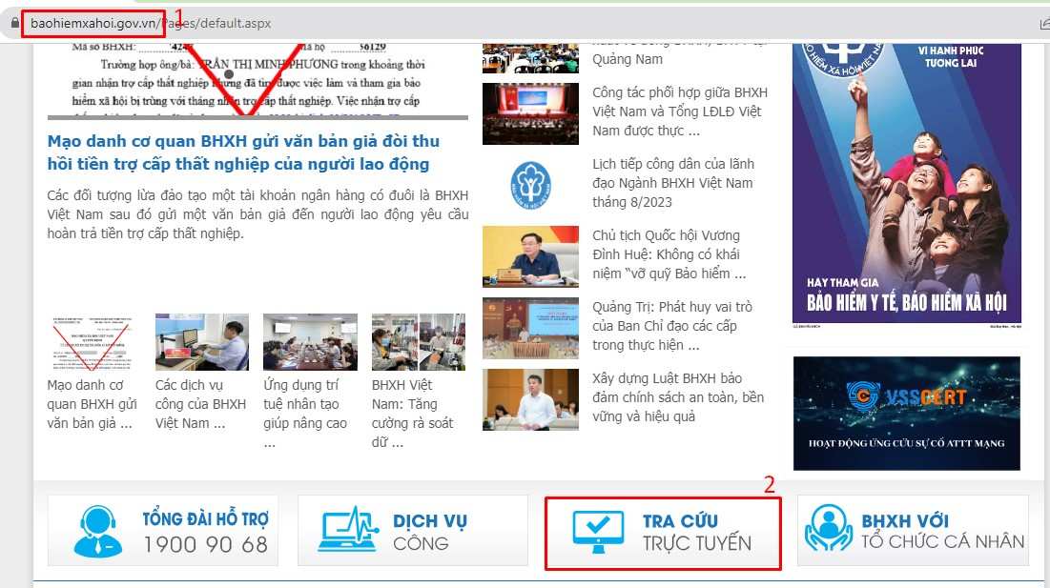Open article Quảng Trị: Phát huy vai trò
This screenshot has width=1050, height=588.
point(672,327)
